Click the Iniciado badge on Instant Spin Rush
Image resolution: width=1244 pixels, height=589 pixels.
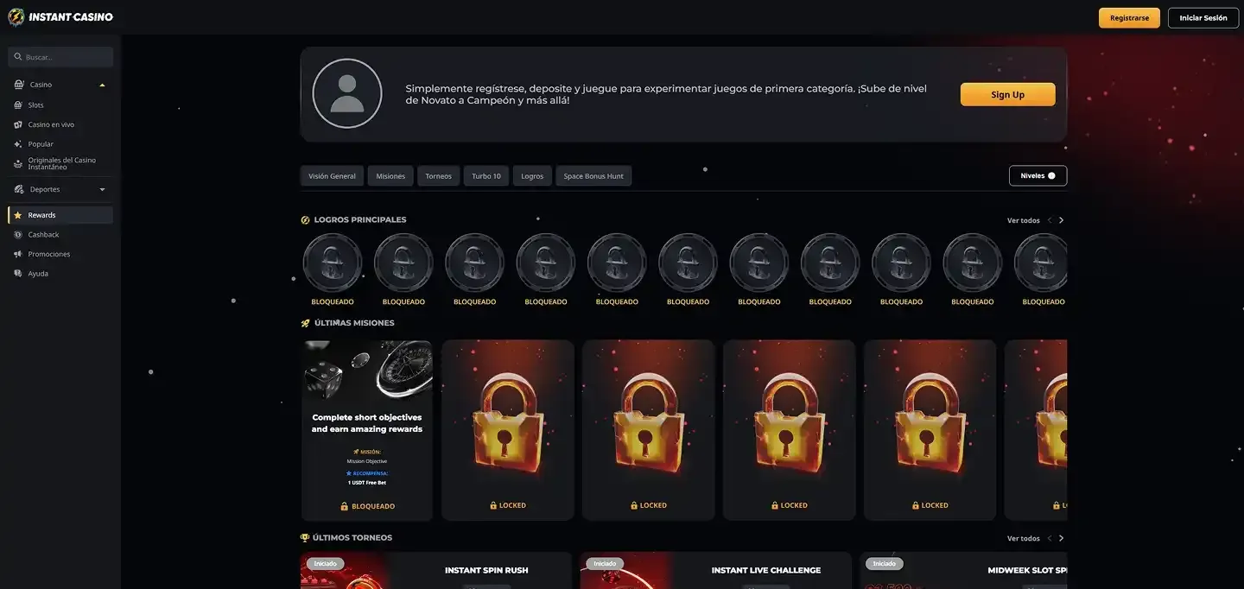point(326,564)
